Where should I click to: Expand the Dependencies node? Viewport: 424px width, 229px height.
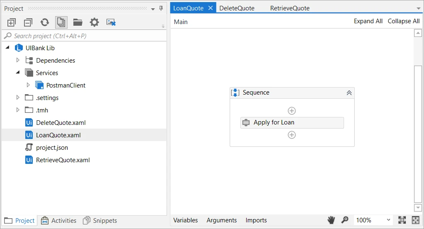[18, 60]
